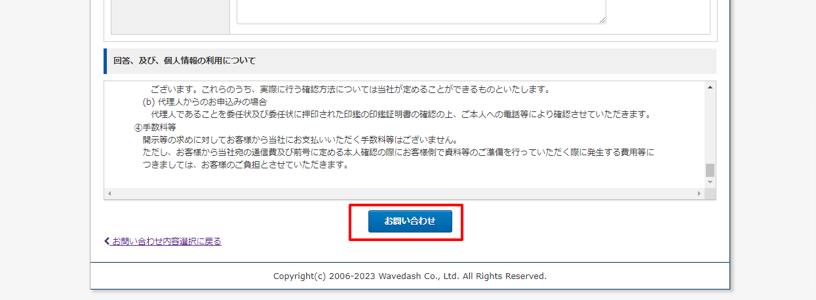Click the down arrow of the terms scrollbar
Screen dimensions: 816x300
(x=710, y=183)
